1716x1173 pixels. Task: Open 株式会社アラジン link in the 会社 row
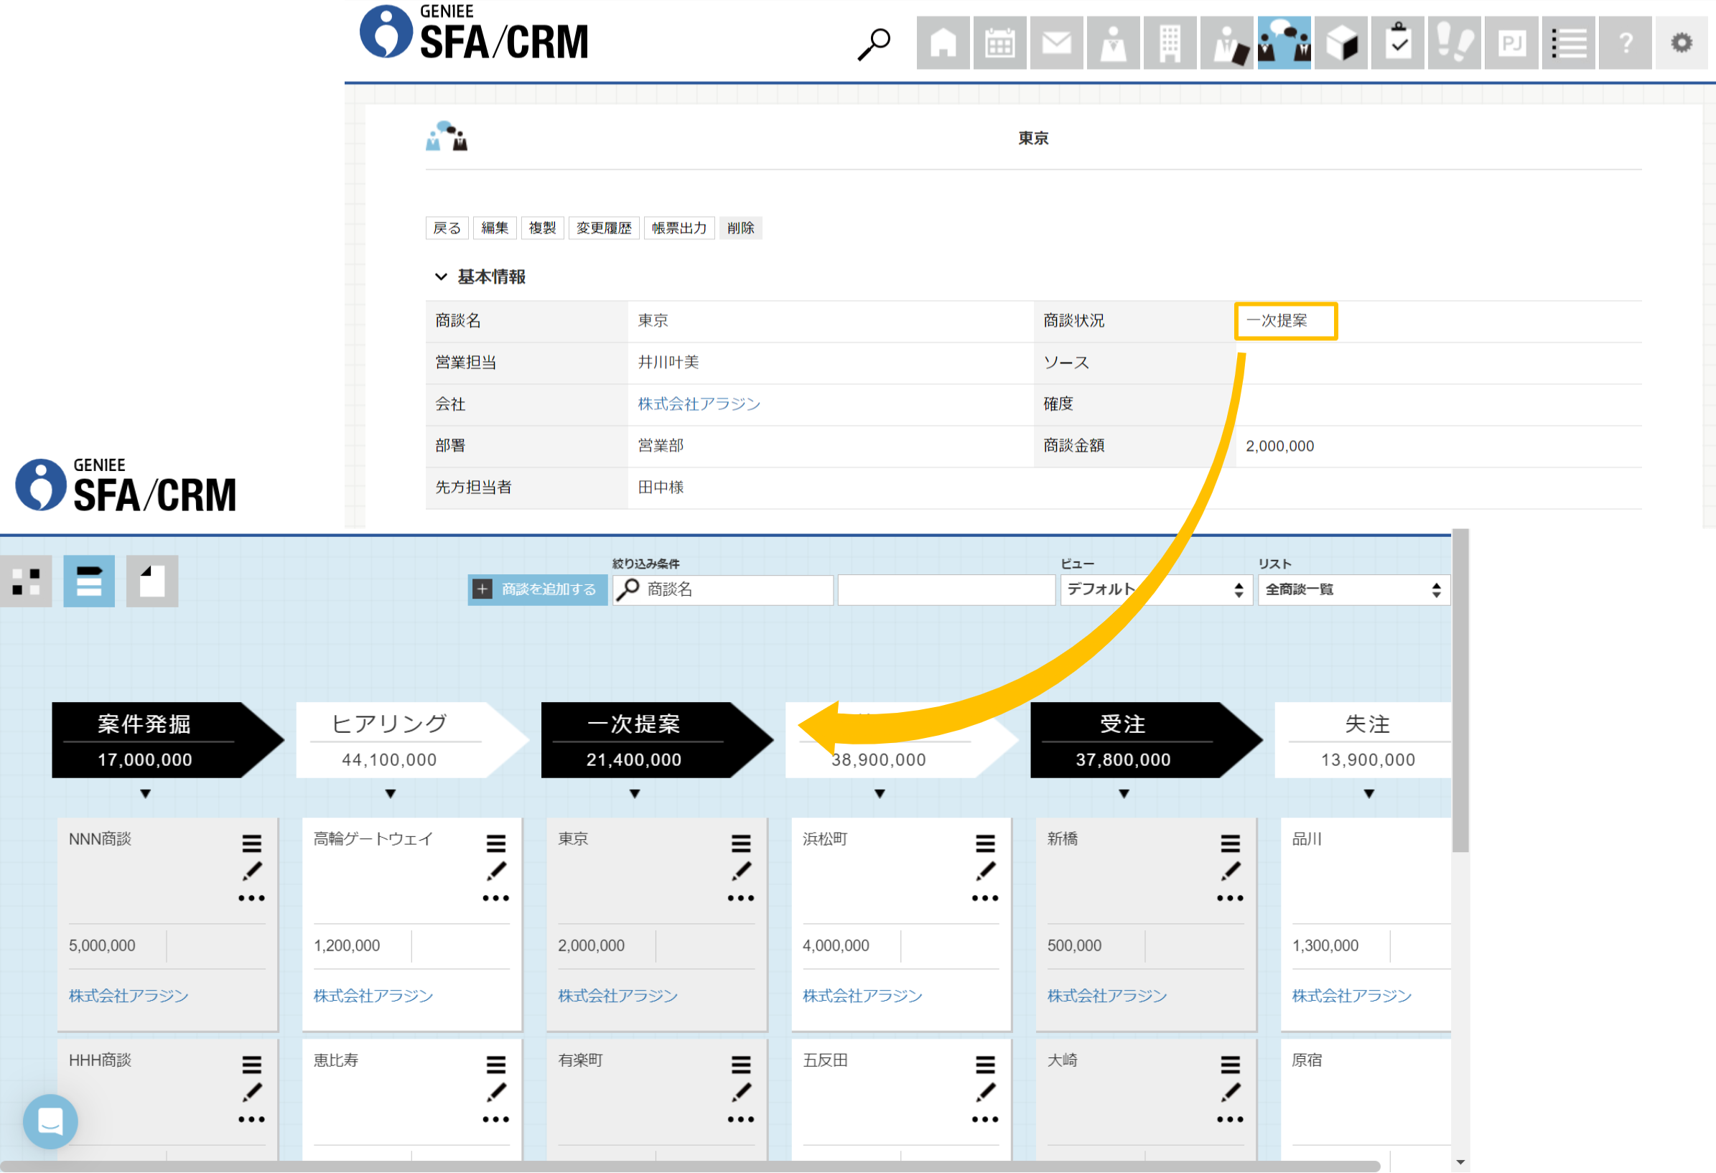click(699, 403)
